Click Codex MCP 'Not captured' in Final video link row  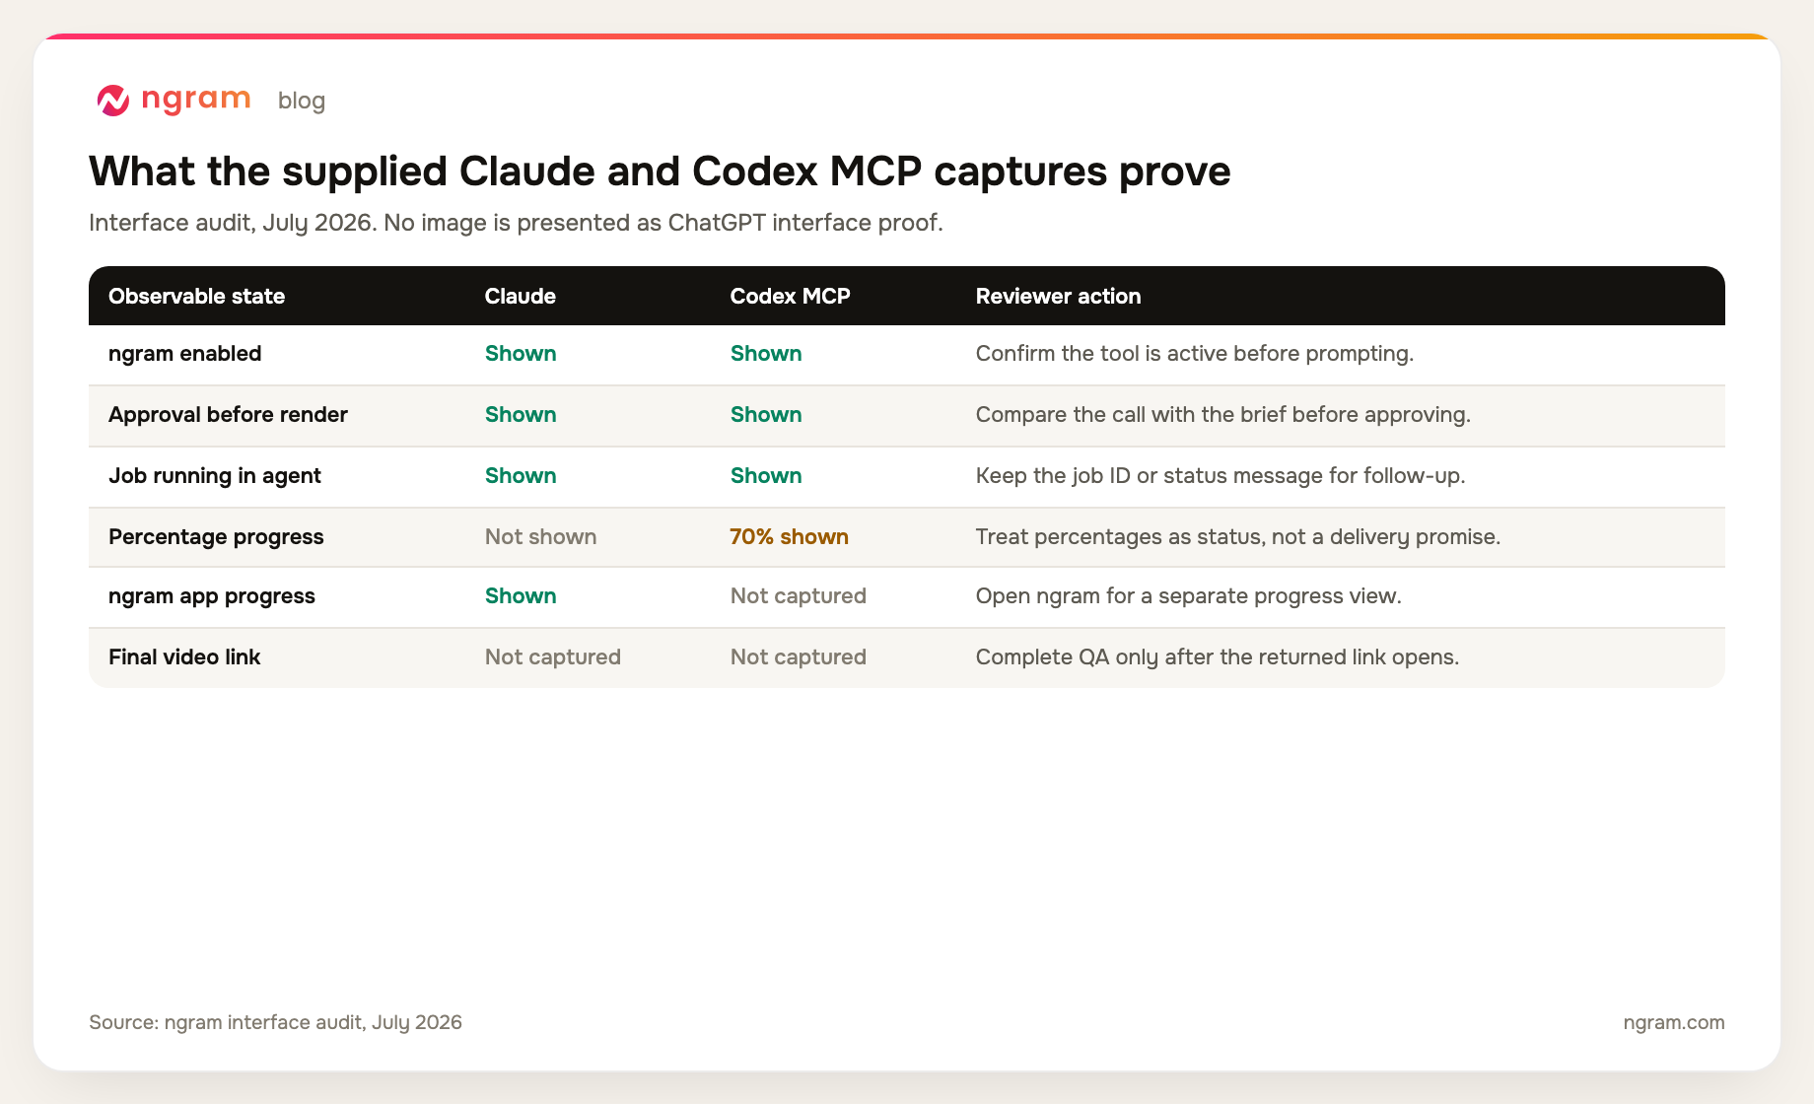(799, 656)
